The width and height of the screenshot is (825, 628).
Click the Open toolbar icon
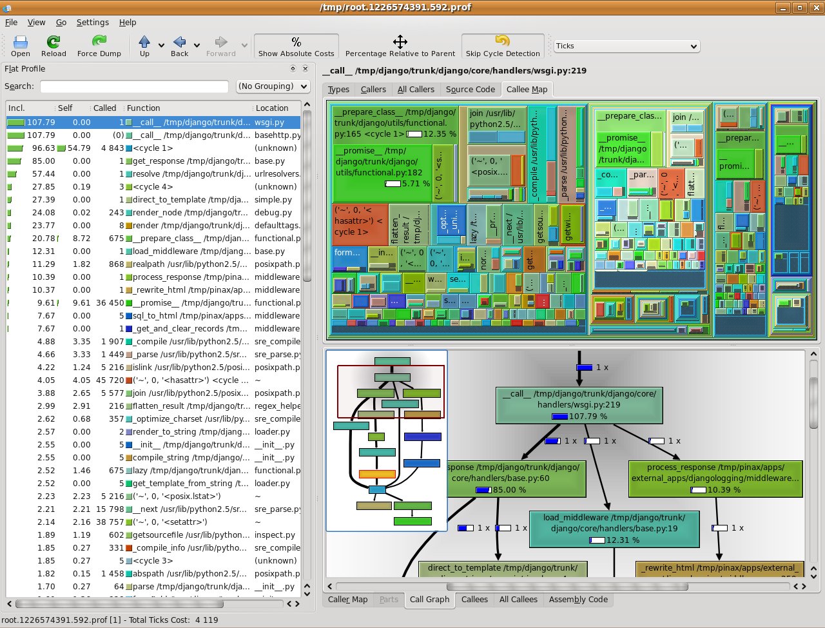[21, 46]
